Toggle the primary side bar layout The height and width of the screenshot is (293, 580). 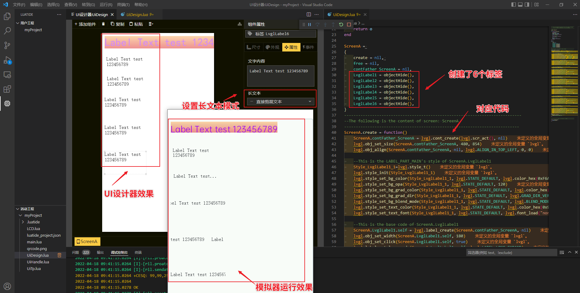(513, 5)
